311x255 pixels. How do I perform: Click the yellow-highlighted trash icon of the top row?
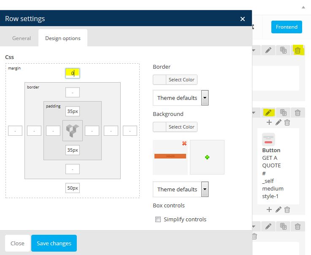(297, 50)
